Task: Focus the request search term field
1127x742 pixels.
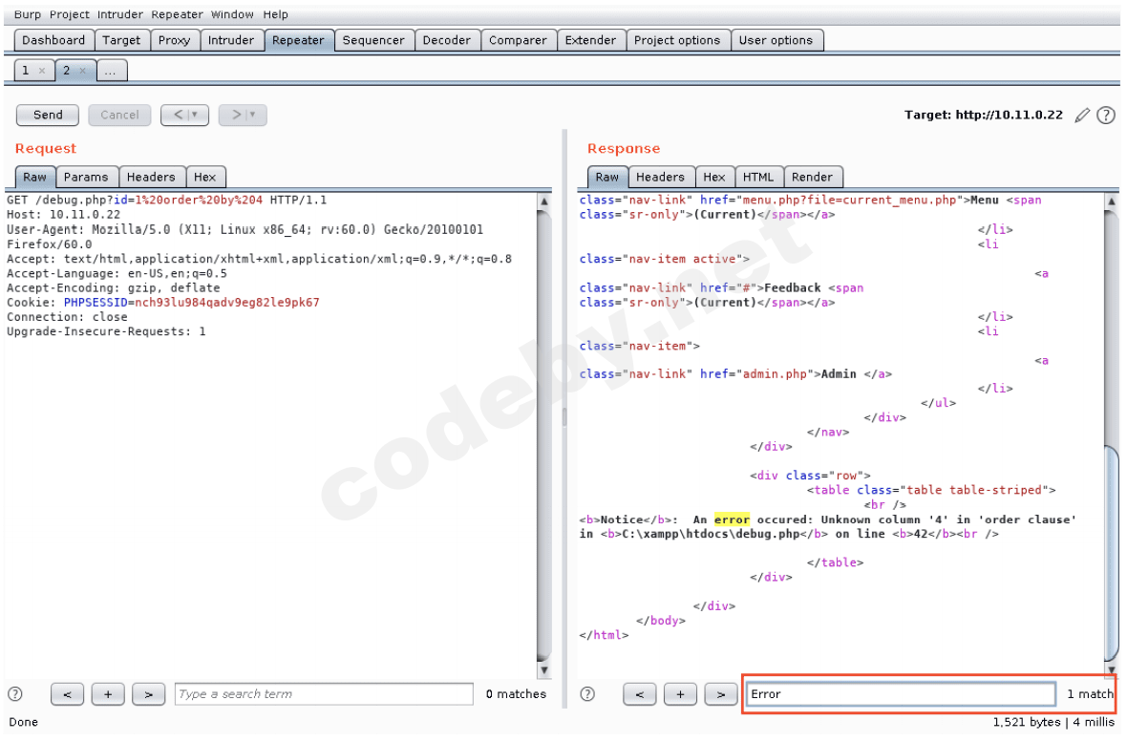Action: (324, 694)
